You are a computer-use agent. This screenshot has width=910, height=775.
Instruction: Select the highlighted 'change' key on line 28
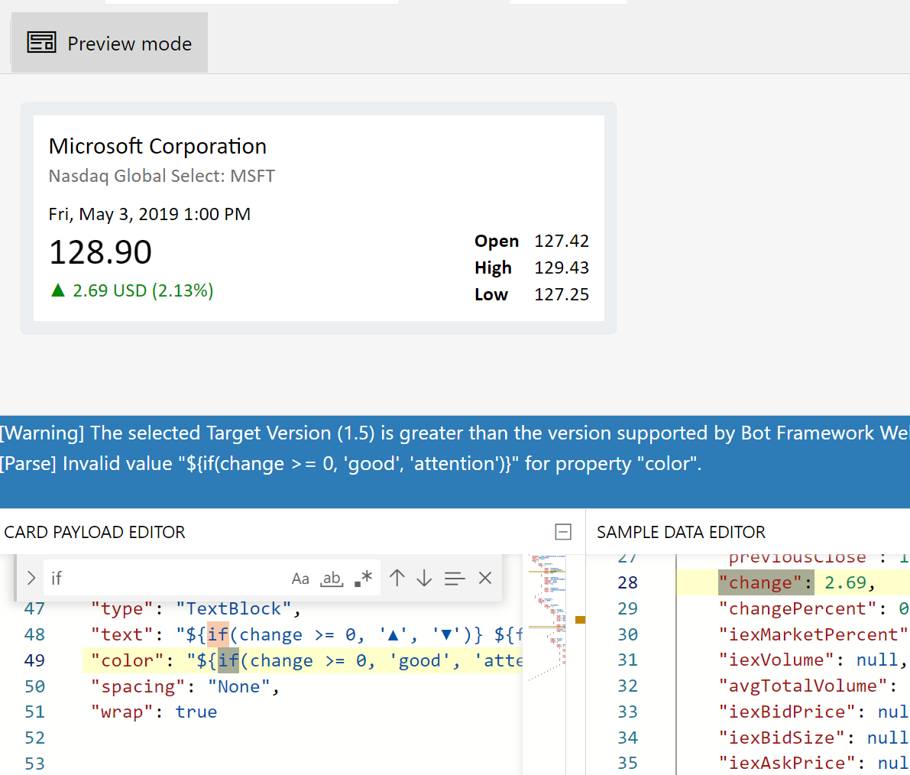(765, 582)
